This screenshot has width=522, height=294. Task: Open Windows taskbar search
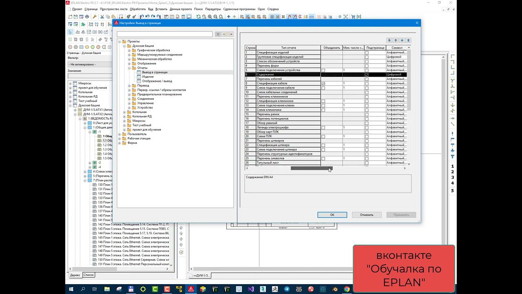(83, 289)
